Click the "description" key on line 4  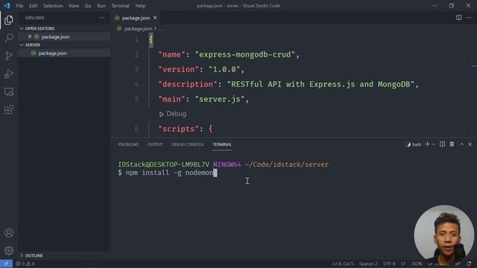pyautogui.click(x=188, y=84)
